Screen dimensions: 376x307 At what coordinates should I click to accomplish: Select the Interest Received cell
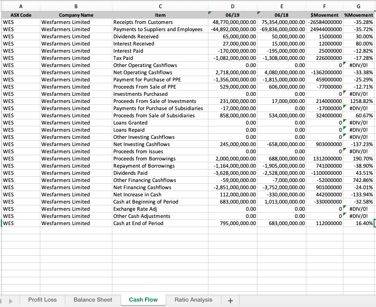[160, 44]
